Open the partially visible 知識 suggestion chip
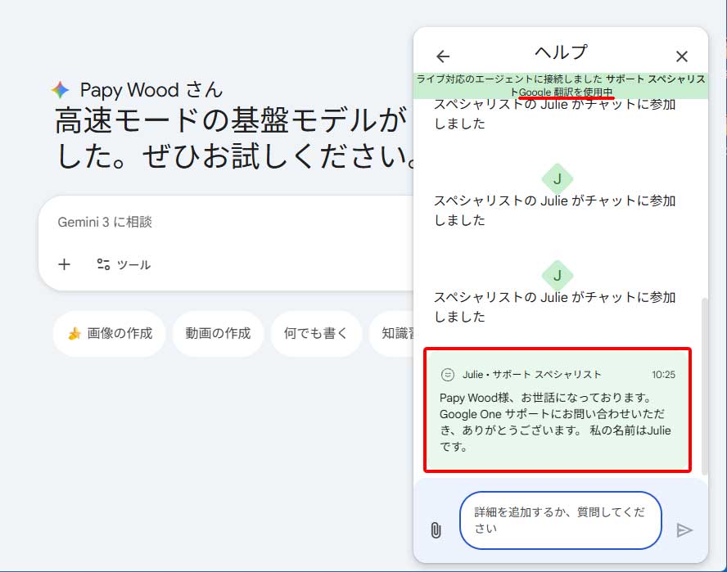Viewport: 727px width, 572px height. click(394, 333)
